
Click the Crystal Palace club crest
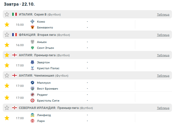pyautogui.click(x=32, y=68)
